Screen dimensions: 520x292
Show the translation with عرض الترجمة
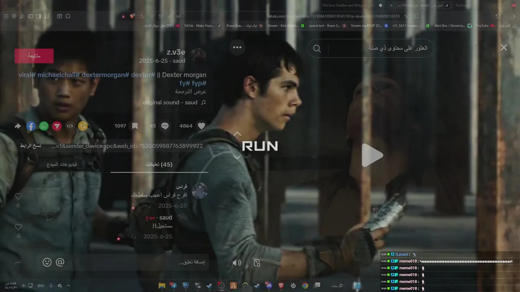point(191,92)
